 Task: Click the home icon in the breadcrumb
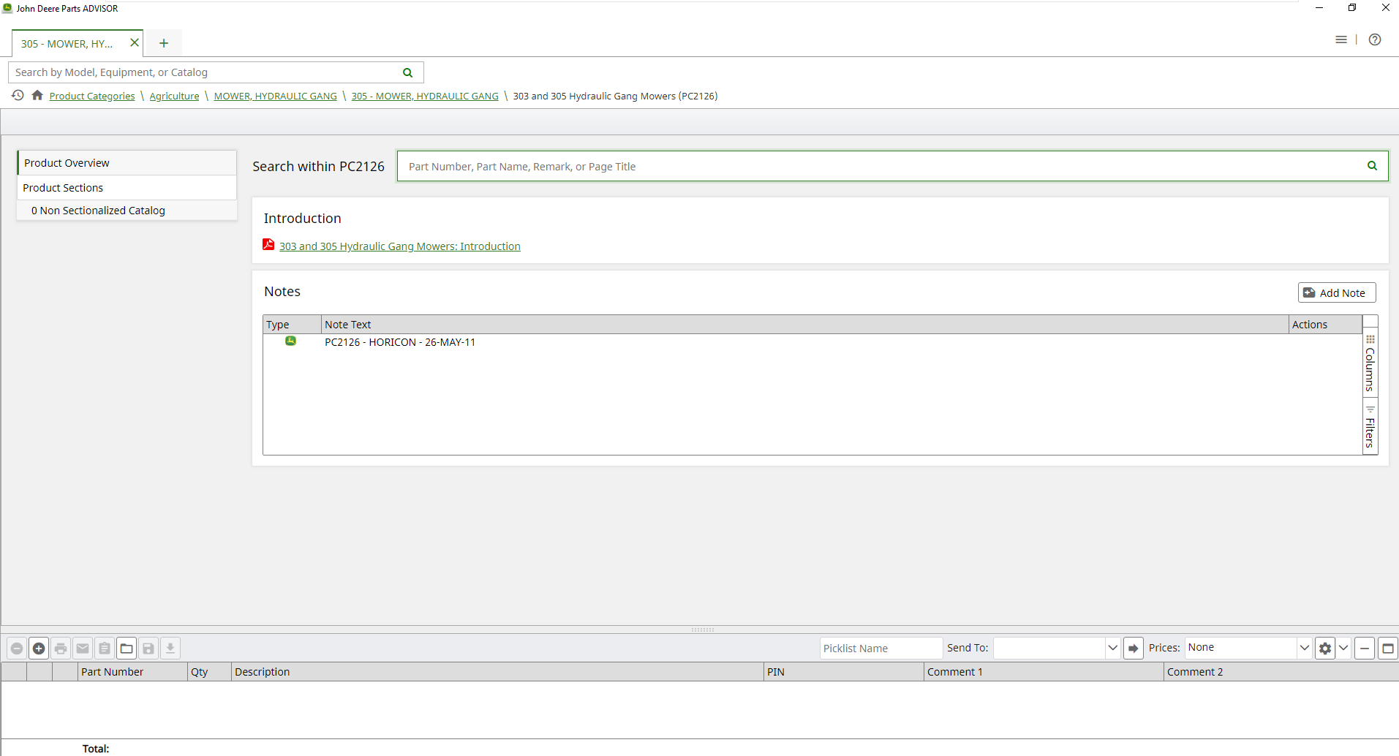37,96
